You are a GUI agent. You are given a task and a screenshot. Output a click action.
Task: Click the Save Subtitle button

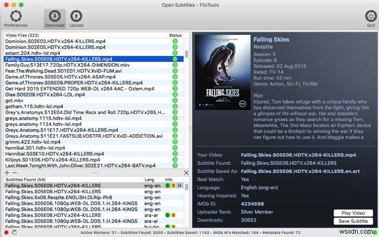click(x=353, y=221)
